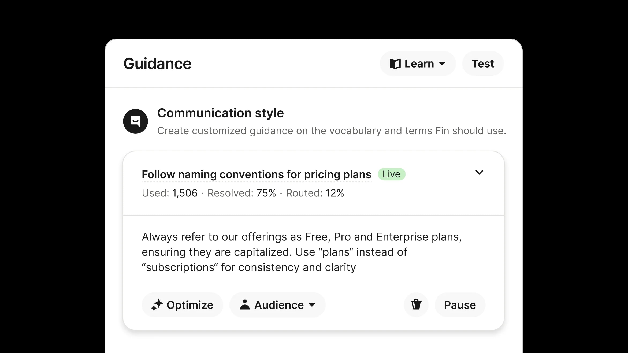Click the book icon beside Learn
The width and height of the screenshot is (628, 353).
(x=395, y=64)
